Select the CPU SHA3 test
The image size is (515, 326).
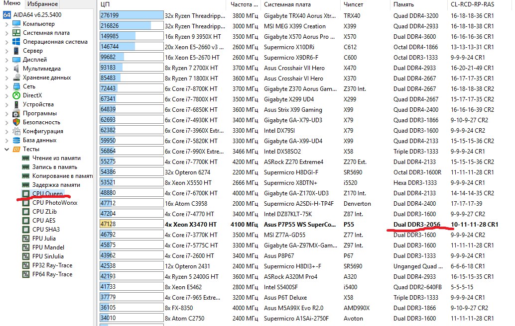click(x=46, y=230)
